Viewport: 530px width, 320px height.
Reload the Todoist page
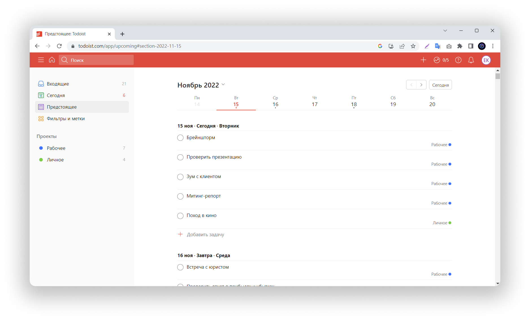point(59,46)
